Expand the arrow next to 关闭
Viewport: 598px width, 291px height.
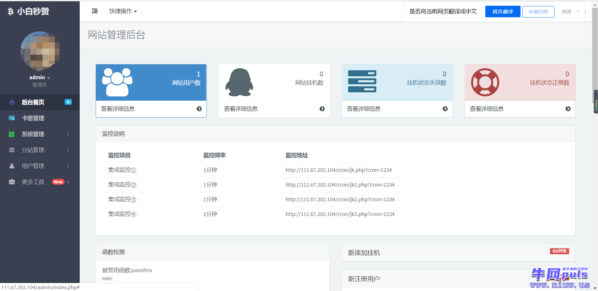coord(578,11)
